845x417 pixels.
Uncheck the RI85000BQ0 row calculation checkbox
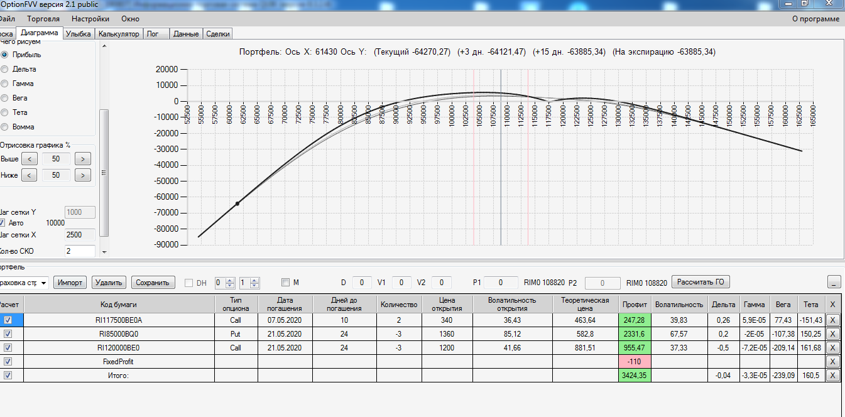coord(8,333)
